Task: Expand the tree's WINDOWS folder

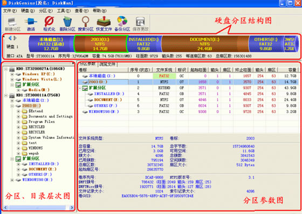Action: tap(18, 148)
